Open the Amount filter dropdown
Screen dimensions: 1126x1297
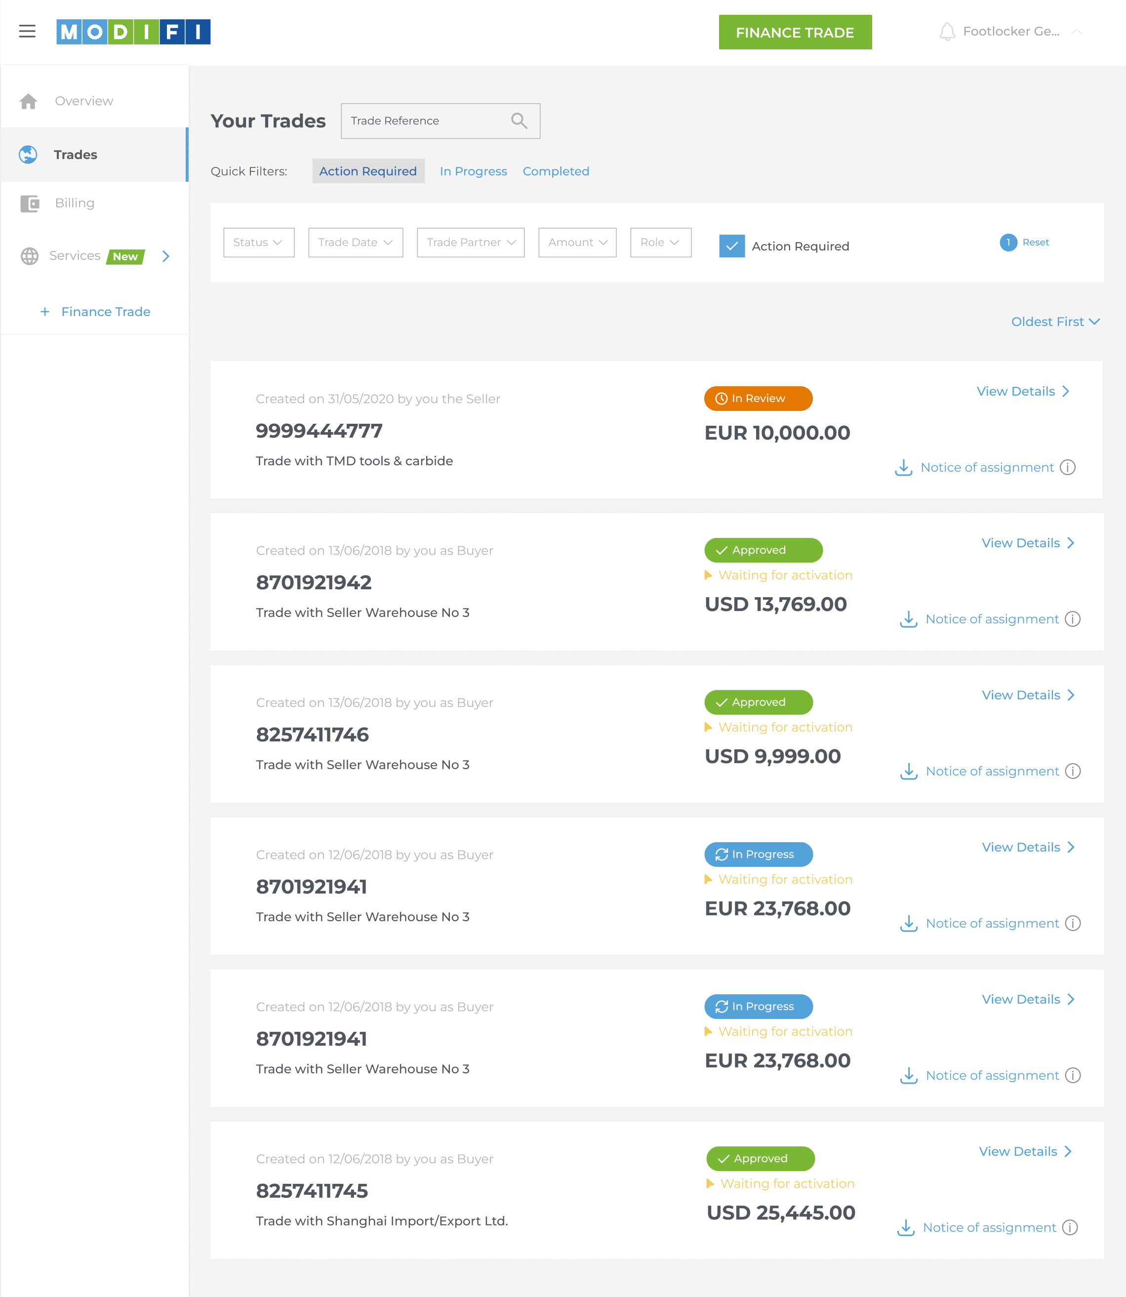577,243
